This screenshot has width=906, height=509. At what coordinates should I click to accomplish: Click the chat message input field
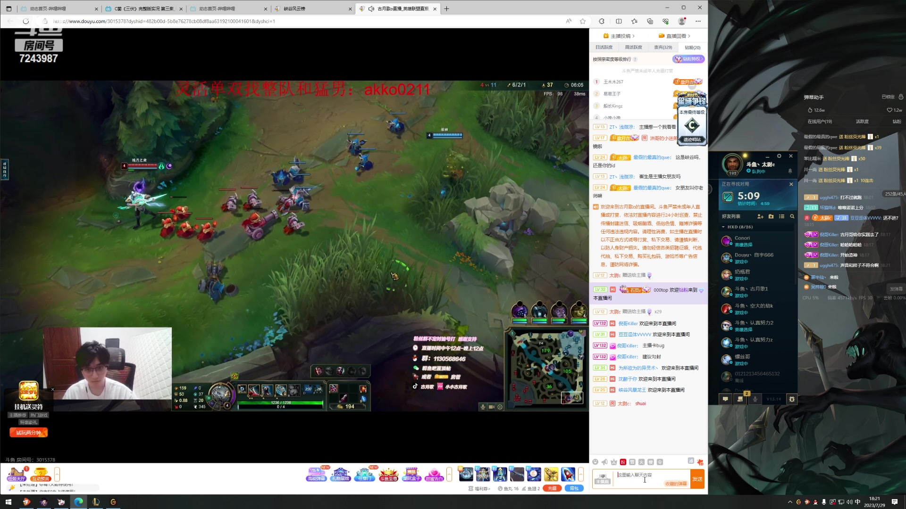[651, 475]
